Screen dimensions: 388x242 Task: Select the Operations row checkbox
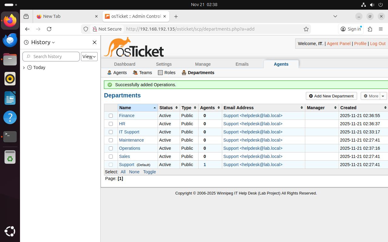(111, 148)
